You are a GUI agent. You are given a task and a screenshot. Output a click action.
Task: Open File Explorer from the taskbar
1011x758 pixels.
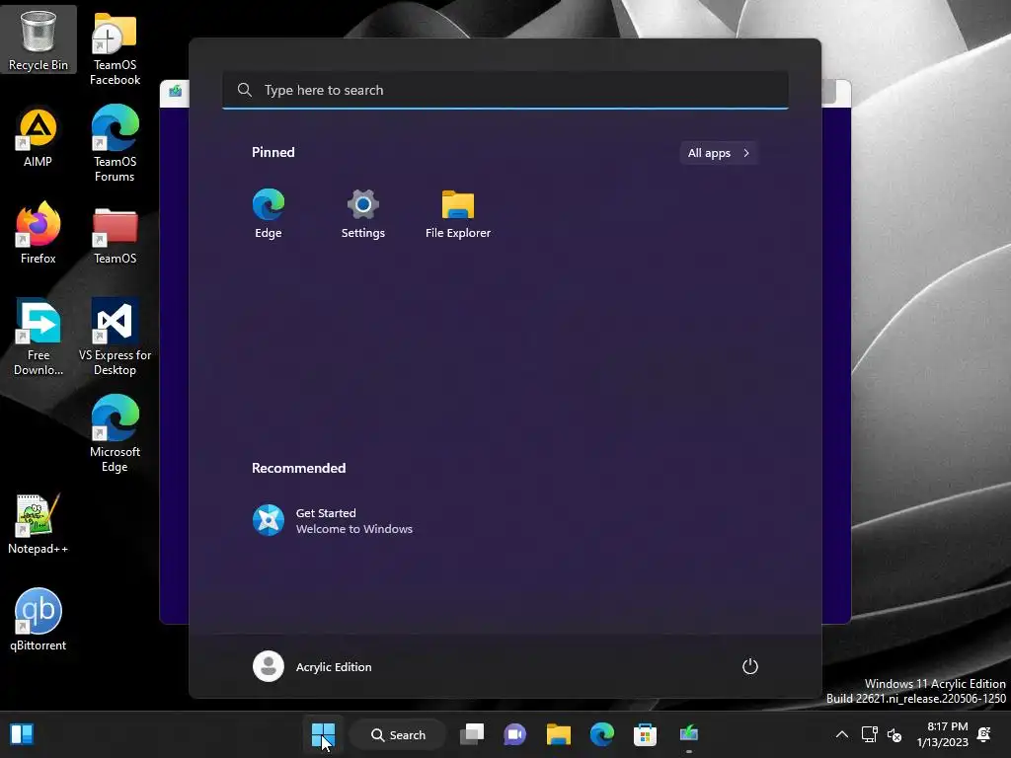pos(559,734)
